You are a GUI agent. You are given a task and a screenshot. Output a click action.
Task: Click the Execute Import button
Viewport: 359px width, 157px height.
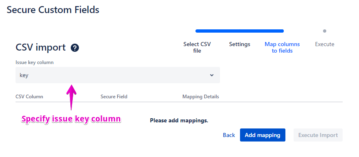pyautogui.click(x=318, y=135)
